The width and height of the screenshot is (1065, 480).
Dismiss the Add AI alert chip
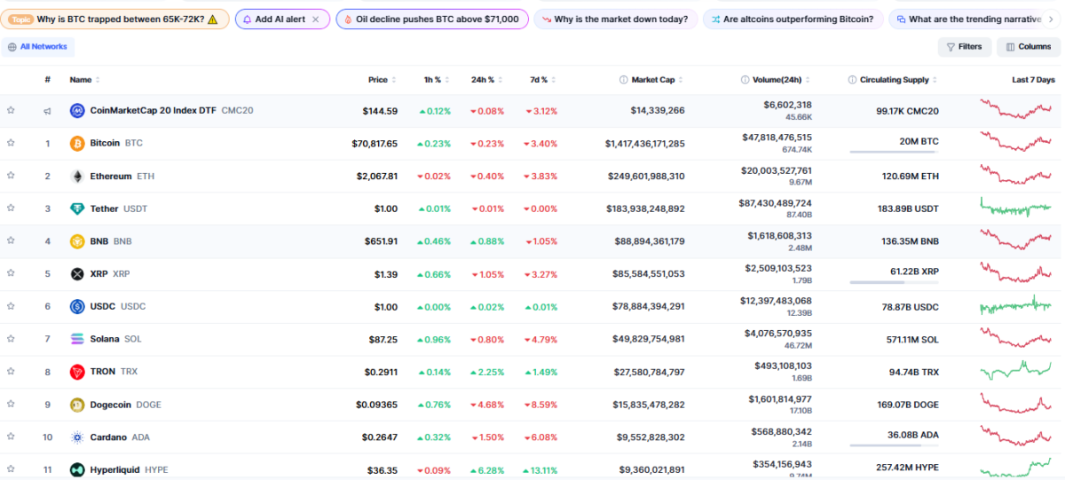coord(315,19)
